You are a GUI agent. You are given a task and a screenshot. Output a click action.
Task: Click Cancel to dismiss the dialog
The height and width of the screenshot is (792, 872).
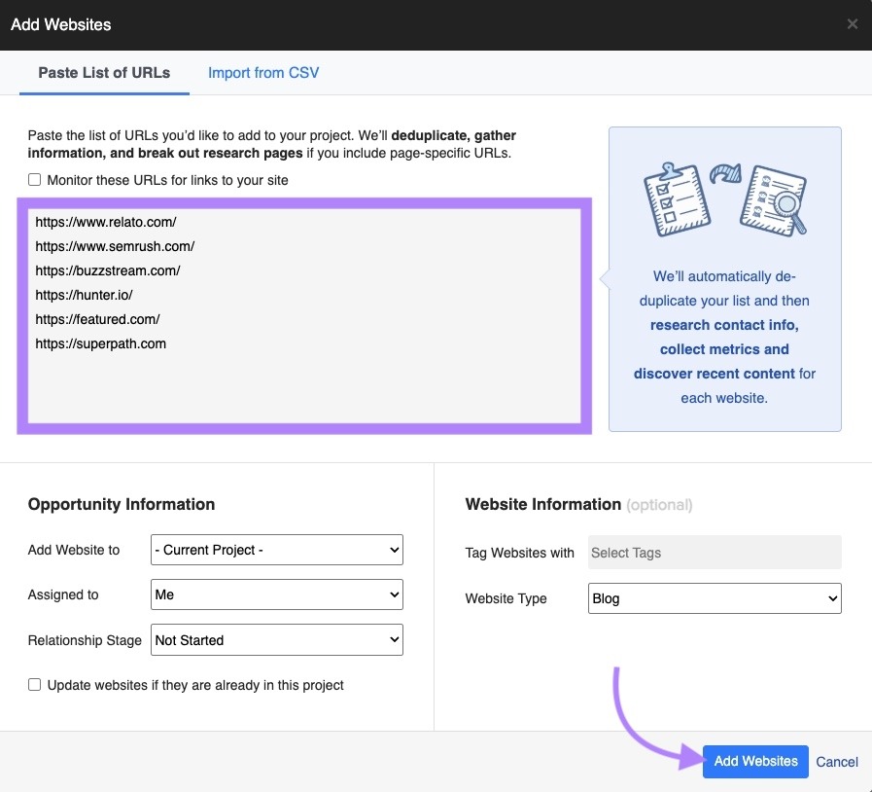tap(836, 762)
